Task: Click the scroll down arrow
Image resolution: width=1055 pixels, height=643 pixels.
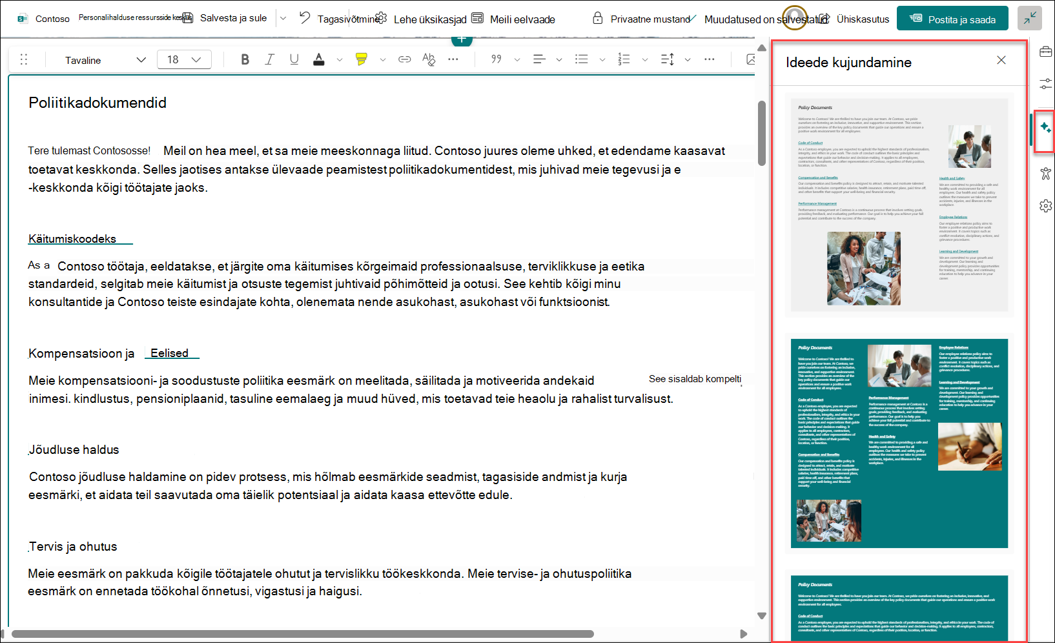Action: (762, 616)
